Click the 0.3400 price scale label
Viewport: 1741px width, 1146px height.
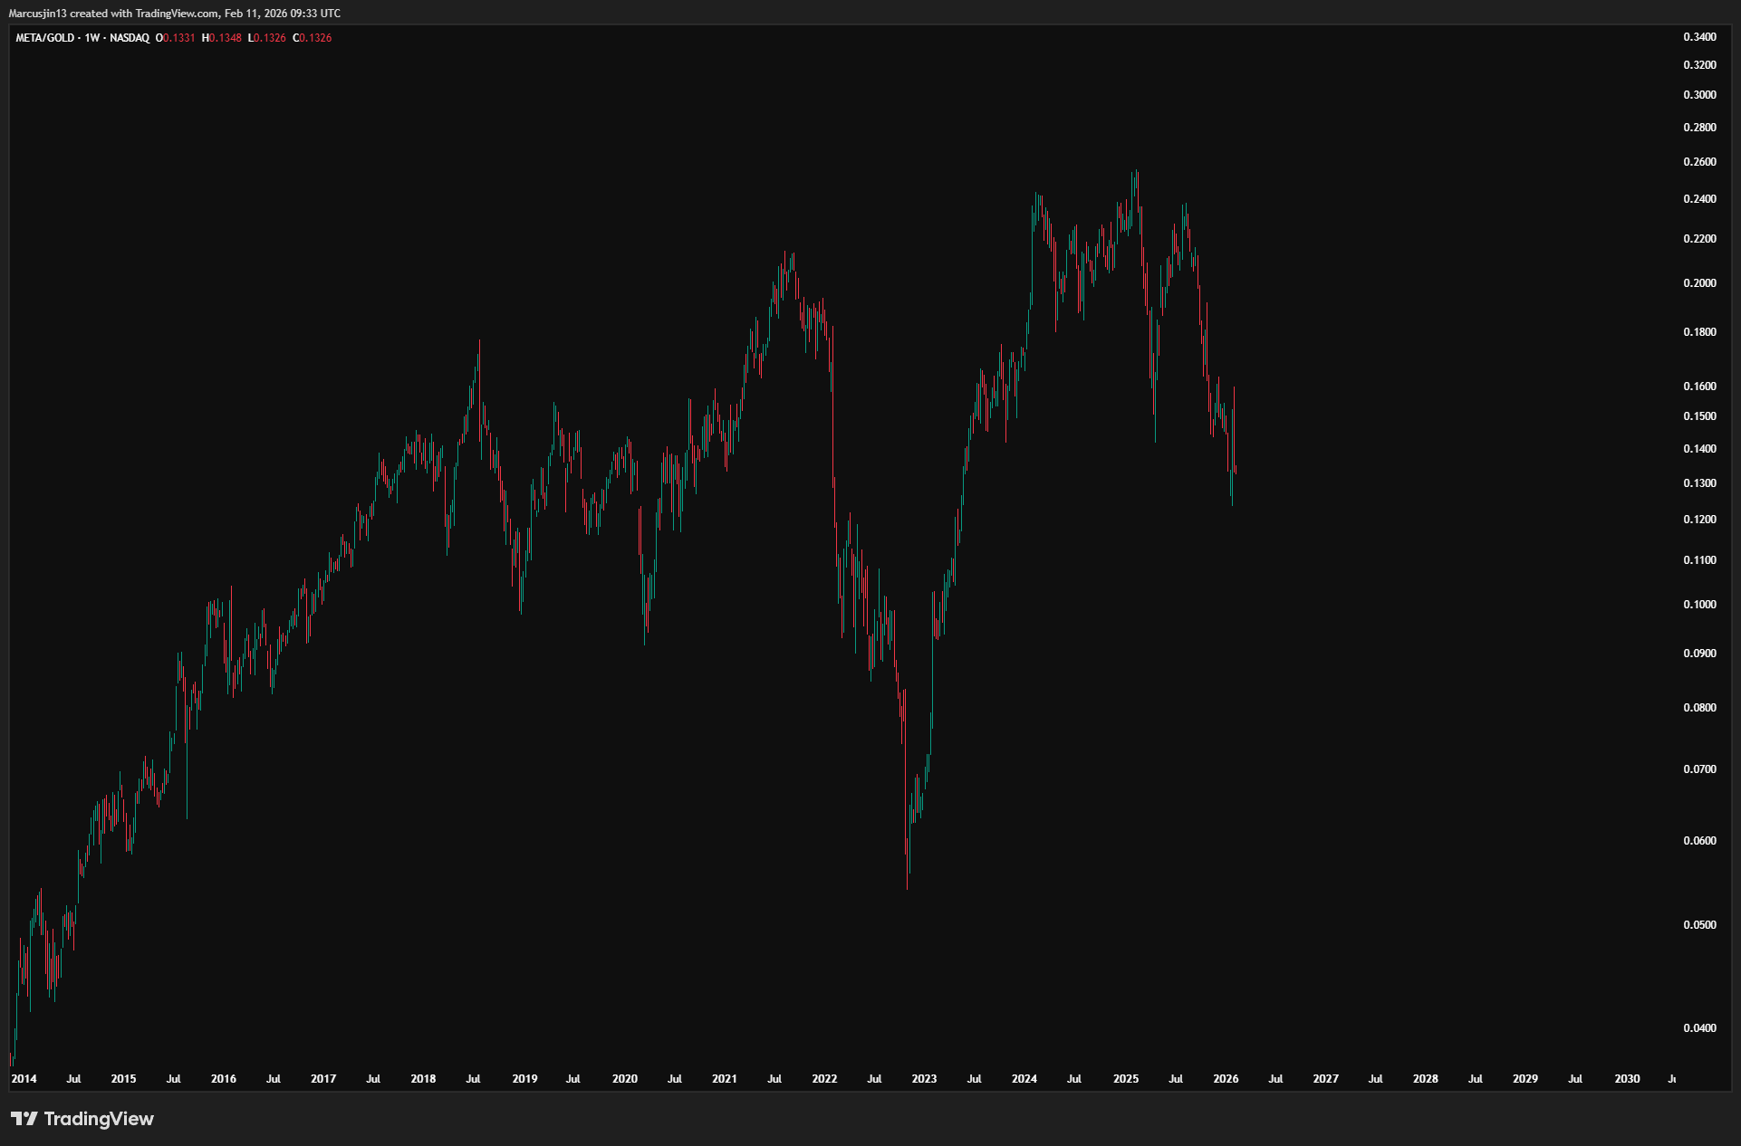coord(1699,37)
